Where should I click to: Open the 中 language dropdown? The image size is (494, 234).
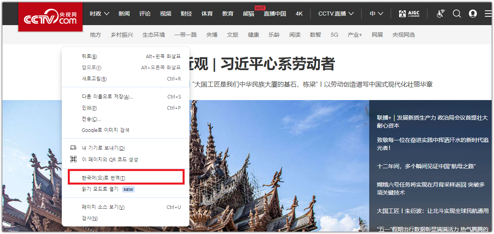click(x=376, y=14)
